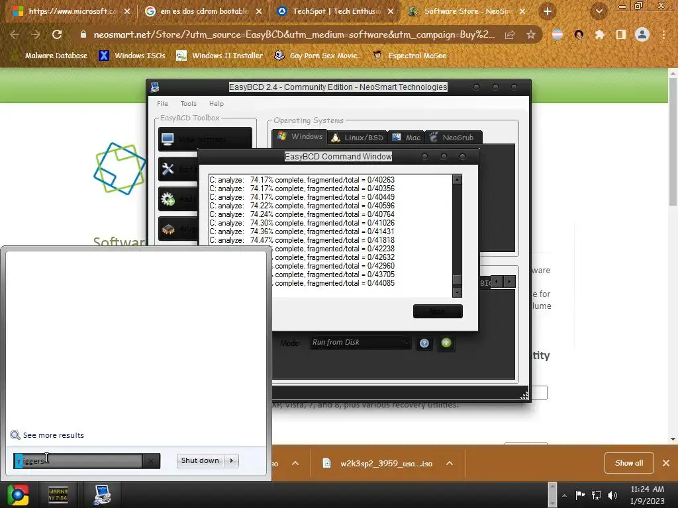Open the Windows 11 Installer bookmark
678x508 pixels.
[220, 56]
